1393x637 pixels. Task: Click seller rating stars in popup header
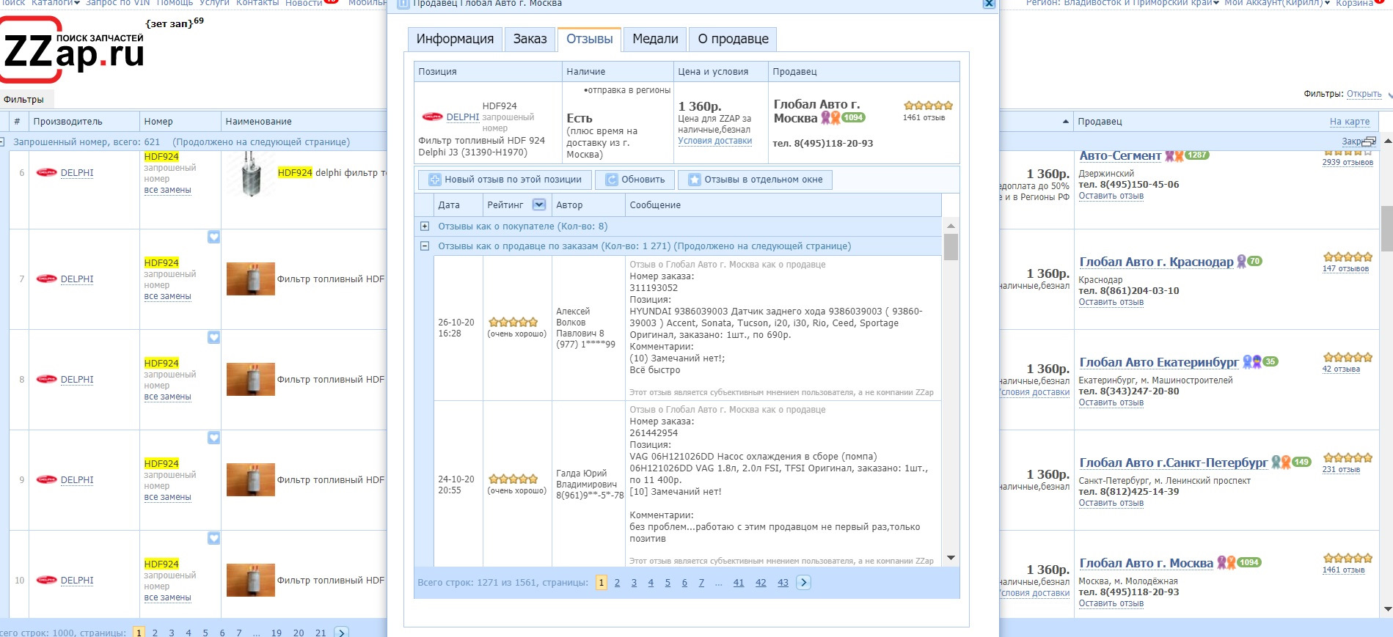[928, 106]
